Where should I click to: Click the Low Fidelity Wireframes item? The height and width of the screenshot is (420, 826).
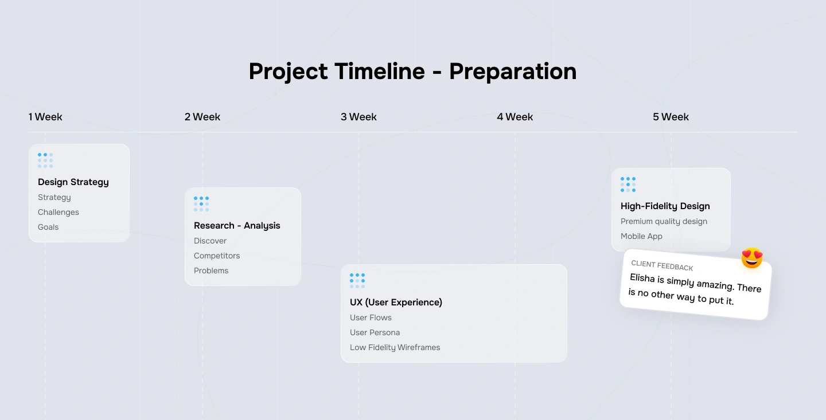[x=395, y=347]
